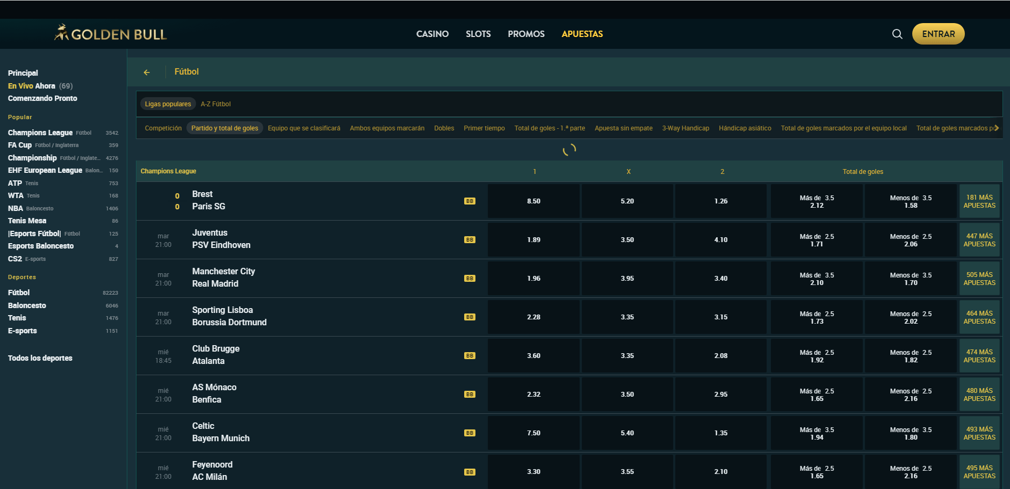Bet on Benfica win at 2.95
The width and height of the screenshot is (1010, 489).
click(x=721, y=395)
